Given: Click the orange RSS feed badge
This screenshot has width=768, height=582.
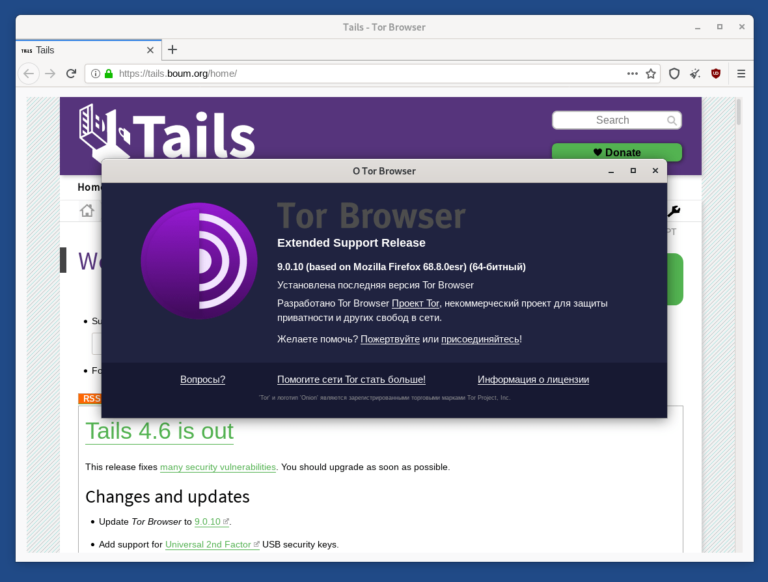Looking at the screenshot, I should [90, 399].
